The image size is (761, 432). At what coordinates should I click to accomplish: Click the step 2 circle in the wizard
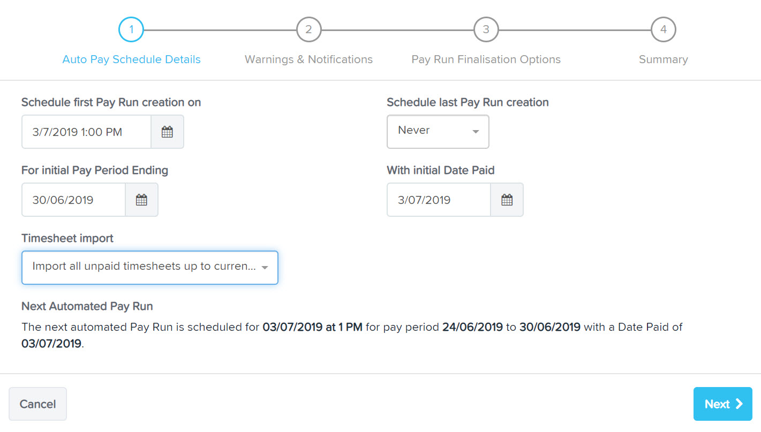click(x=308, y=29)
